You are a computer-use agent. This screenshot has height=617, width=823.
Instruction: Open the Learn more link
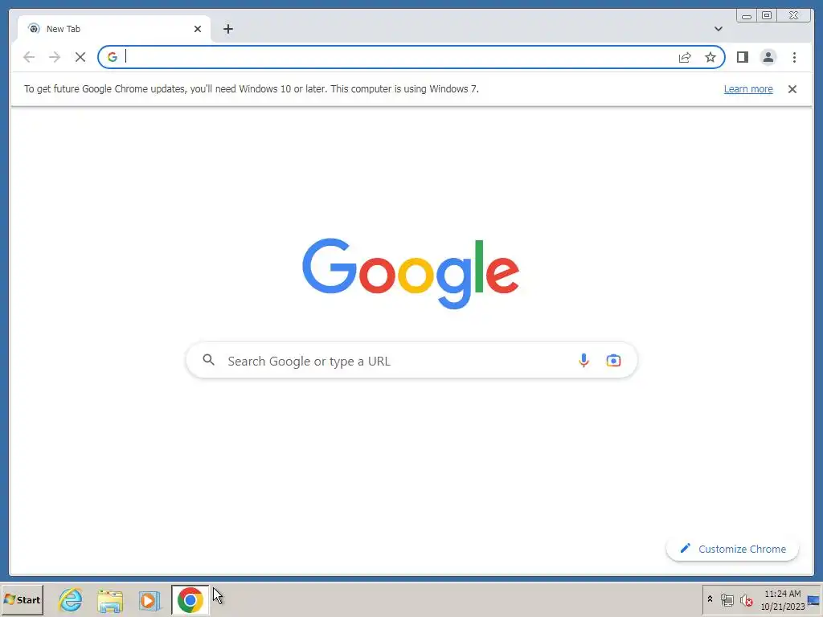coord(748,89)
